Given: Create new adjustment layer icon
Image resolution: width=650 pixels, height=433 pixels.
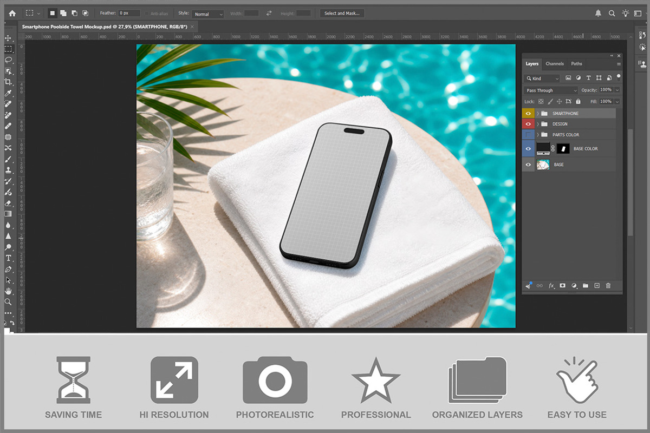Looking at the screenshot, I should pyautogui.click(x=574, y=285).
